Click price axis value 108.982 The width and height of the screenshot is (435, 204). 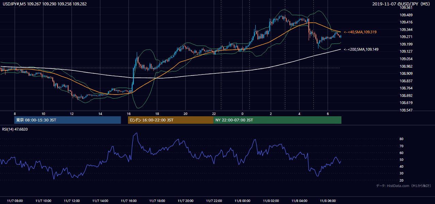click(406, 66)
